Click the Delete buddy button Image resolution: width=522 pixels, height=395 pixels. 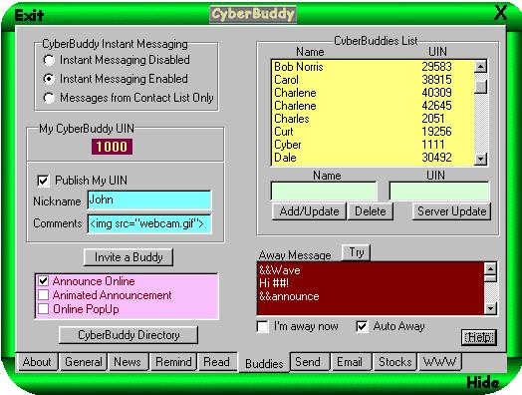371,211
